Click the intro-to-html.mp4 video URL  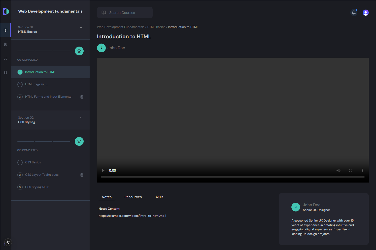point(132,216)
